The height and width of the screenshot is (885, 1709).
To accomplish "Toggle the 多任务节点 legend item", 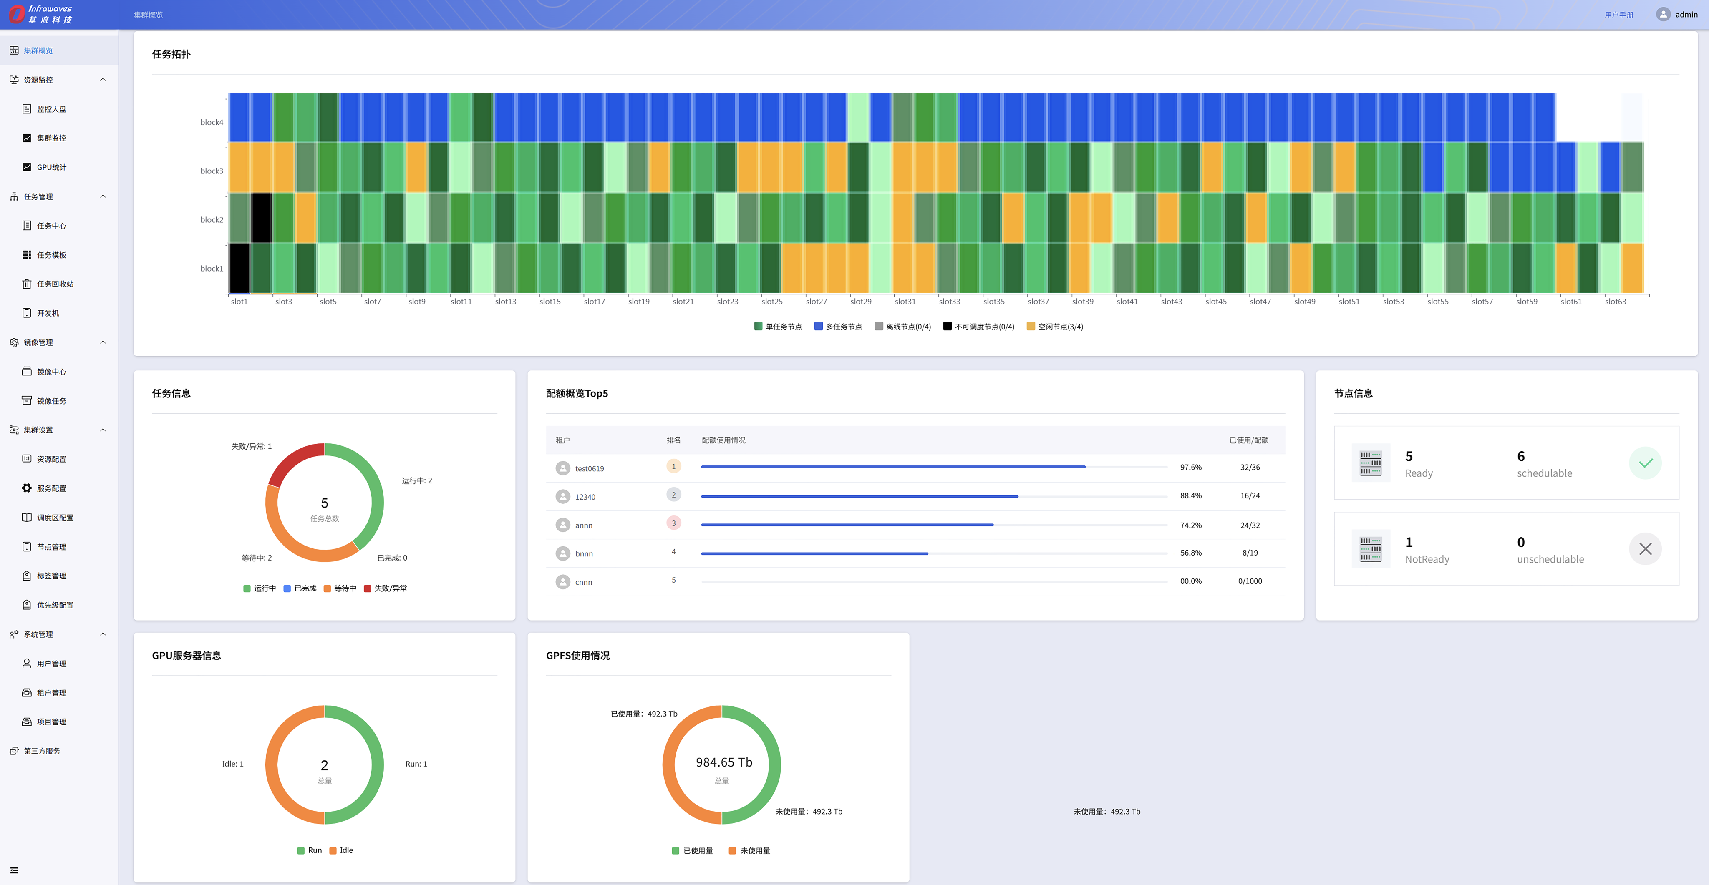I will tap(838, 327).
